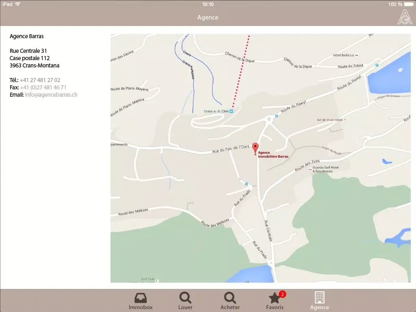Screen dimensions: 416x312
Task: Tap the Crans-s.-S. CMA station icon
Action: 231,111
